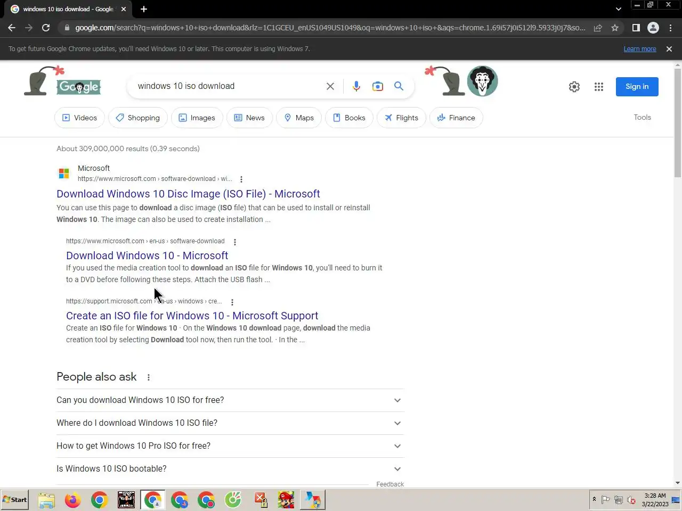Search by image with the camera icon
682x511 pixels.
tap(378, 86)
